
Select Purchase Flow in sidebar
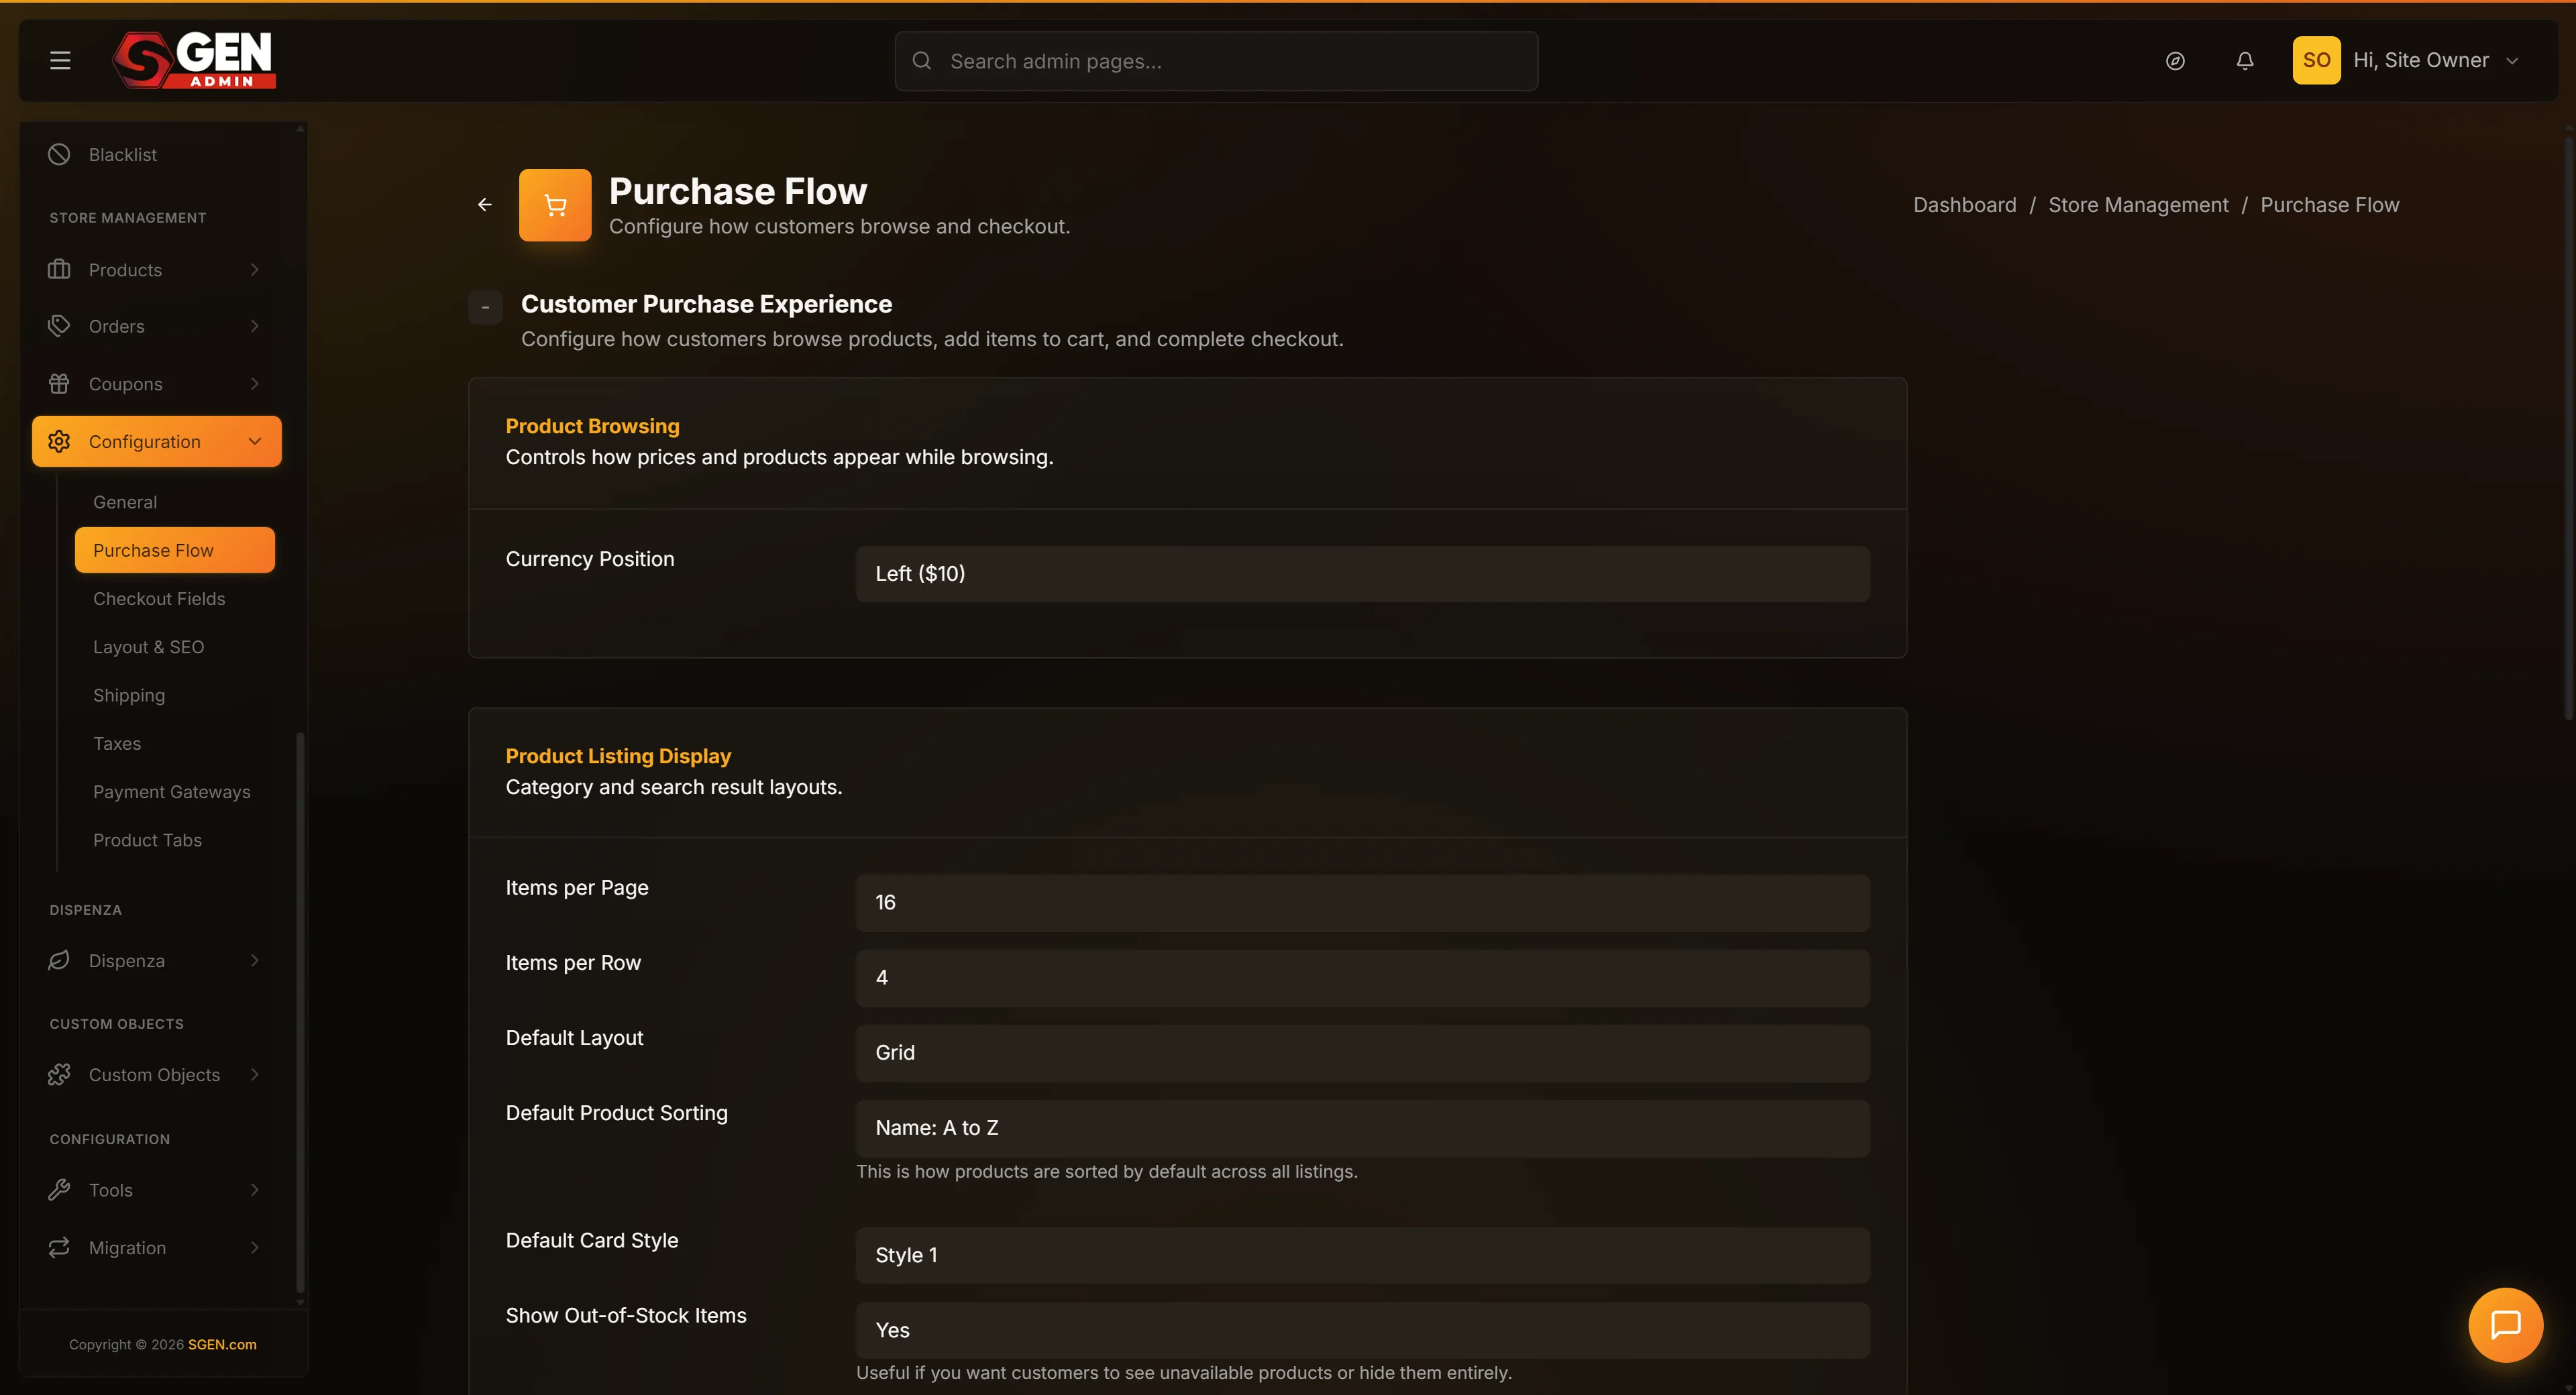tap(175, 550)
